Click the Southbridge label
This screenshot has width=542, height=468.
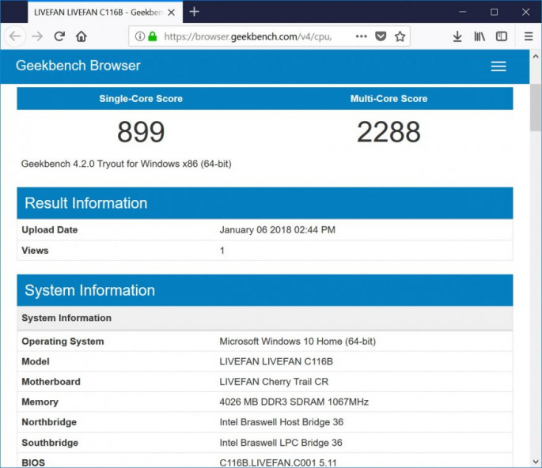pos(50,443)
